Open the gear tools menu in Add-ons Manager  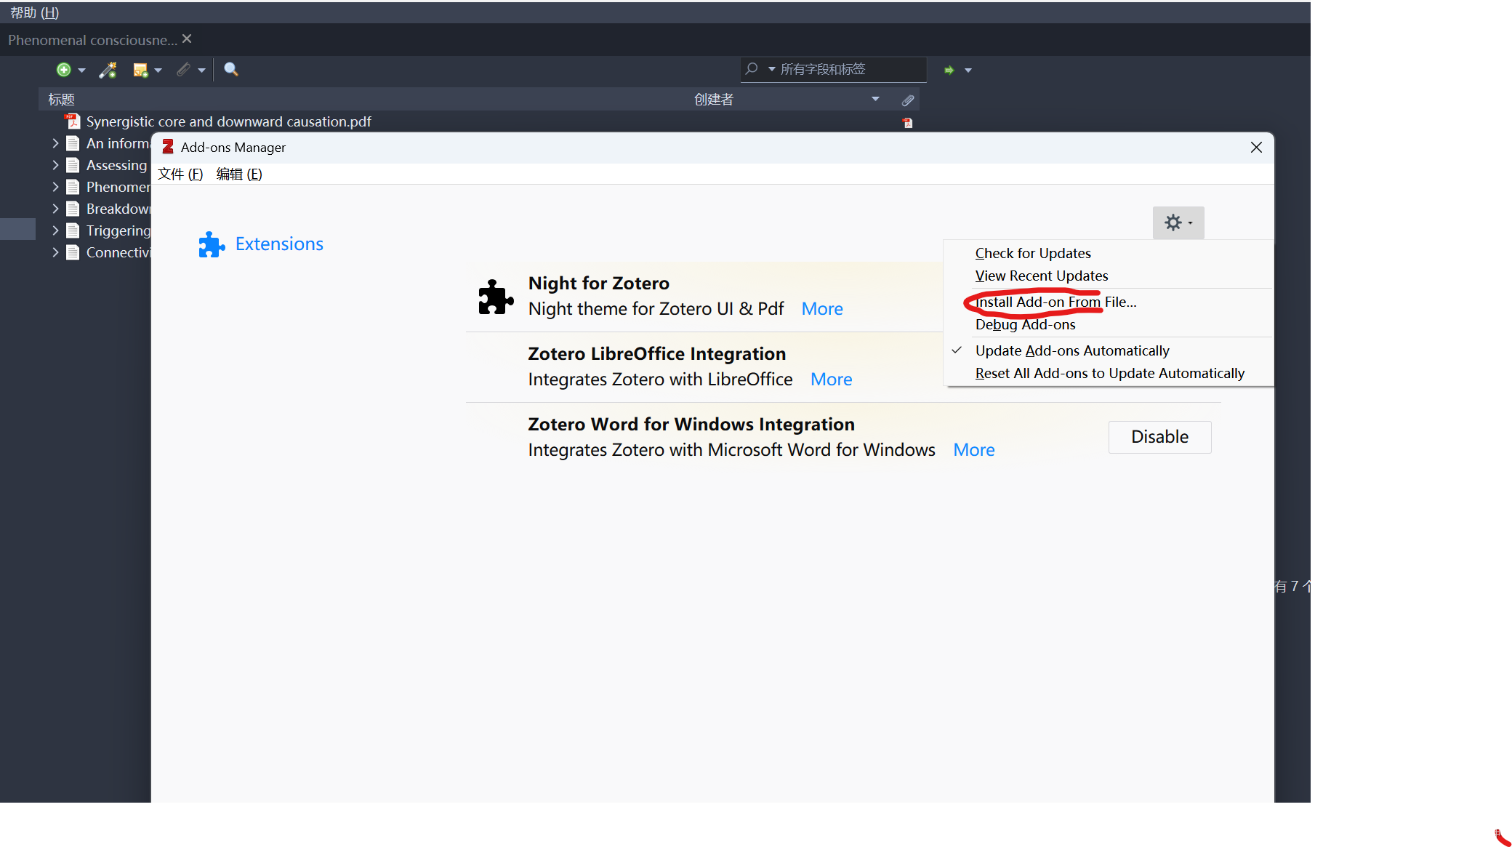pos(1178,222)
